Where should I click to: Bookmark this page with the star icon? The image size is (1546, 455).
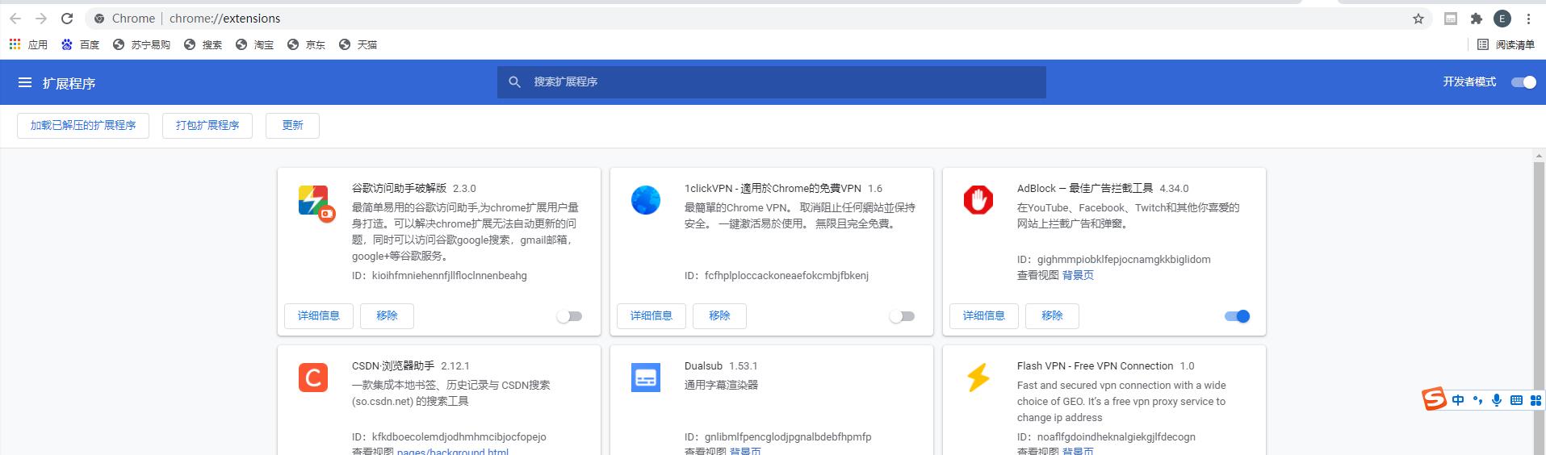(x=1418, y=19)
